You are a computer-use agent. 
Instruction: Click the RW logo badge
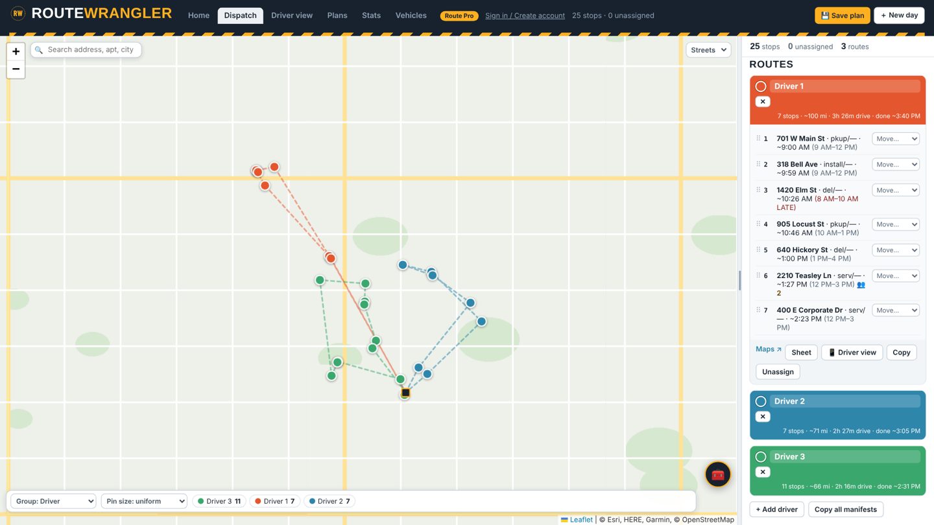(18, 13)
